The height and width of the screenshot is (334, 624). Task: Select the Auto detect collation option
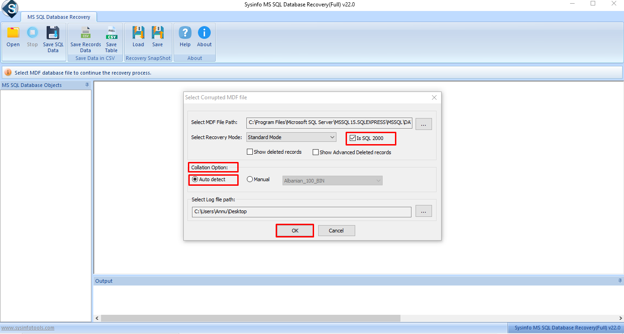195,179
